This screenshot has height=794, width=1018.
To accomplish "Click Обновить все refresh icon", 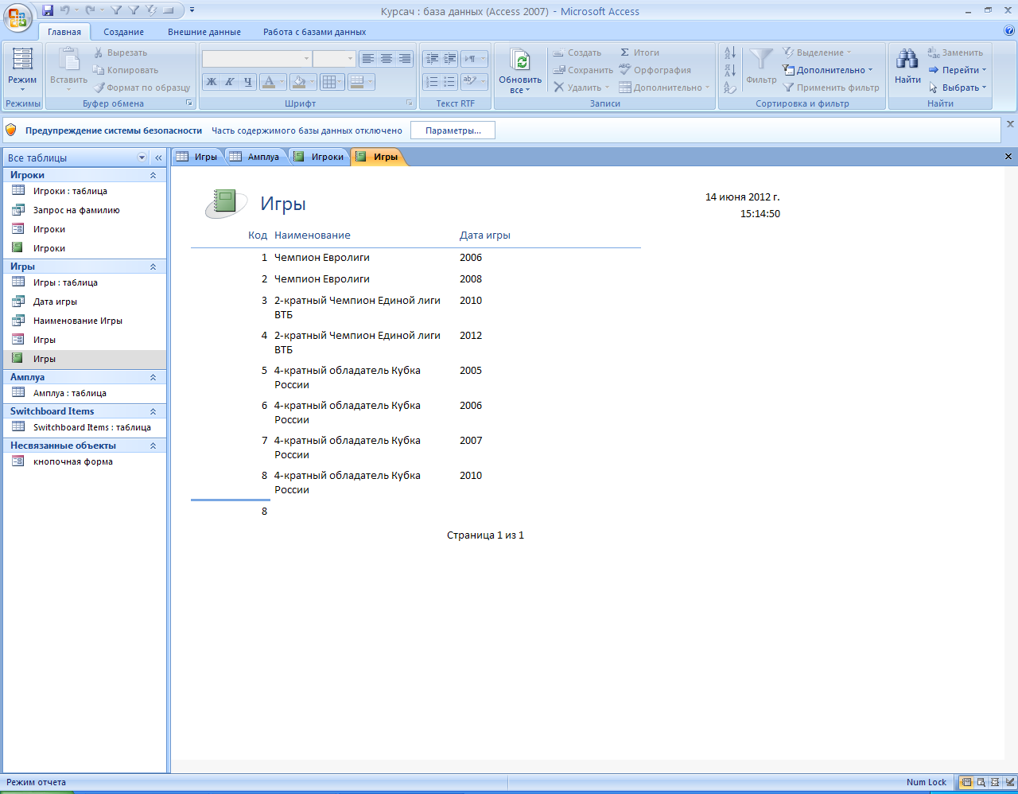I will point(520,60).
